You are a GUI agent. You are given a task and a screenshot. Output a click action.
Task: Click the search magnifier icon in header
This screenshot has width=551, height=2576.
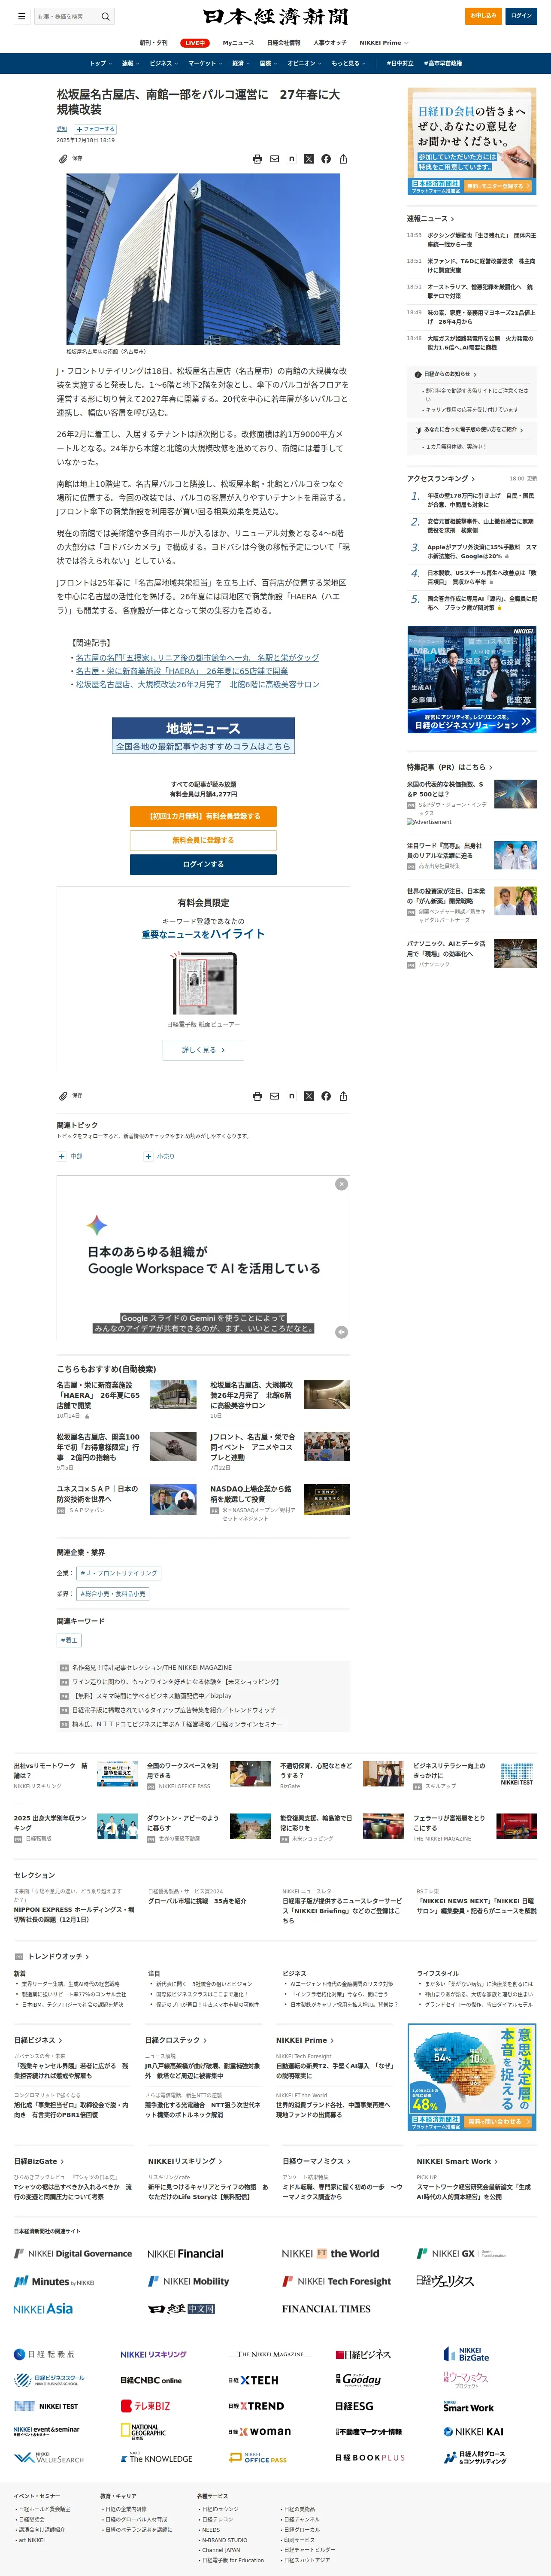pos(105,16)
